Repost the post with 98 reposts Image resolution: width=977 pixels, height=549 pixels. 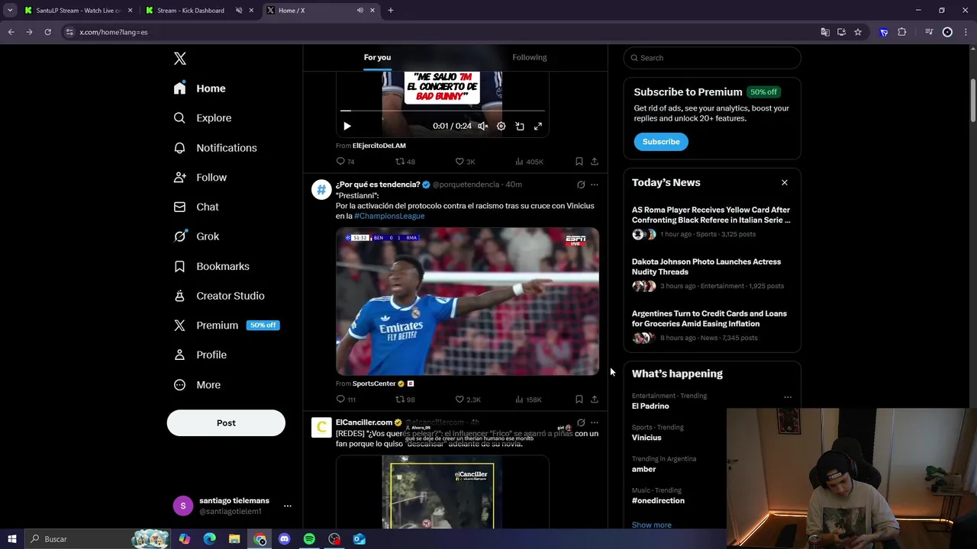coord(405,400)
